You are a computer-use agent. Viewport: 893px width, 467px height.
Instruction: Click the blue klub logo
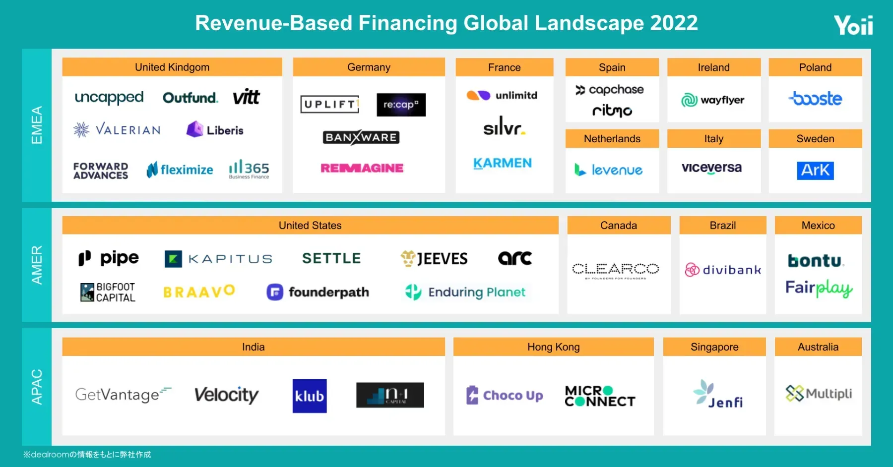(310, 396)
